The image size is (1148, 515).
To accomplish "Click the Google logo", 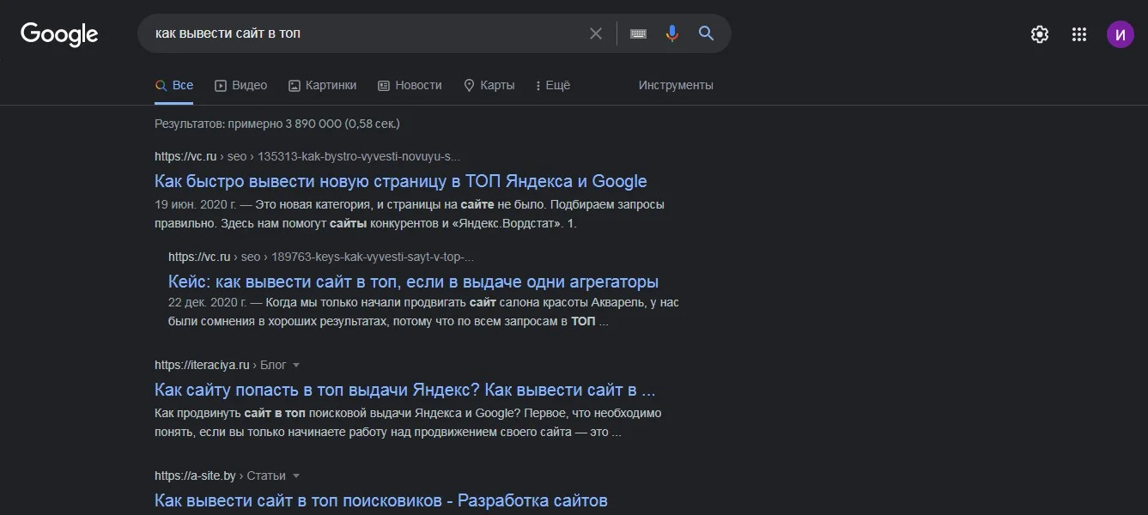I will (x=59, y=34).
